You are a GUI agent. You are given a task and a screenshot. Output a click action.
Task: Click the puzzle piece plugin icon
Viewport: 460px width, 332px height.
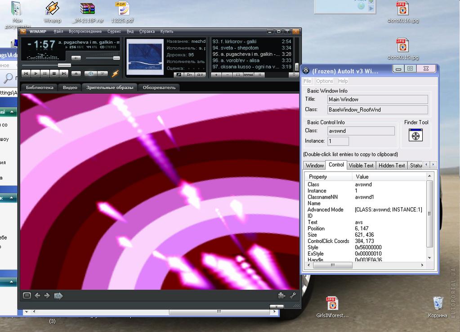(282, 296)
